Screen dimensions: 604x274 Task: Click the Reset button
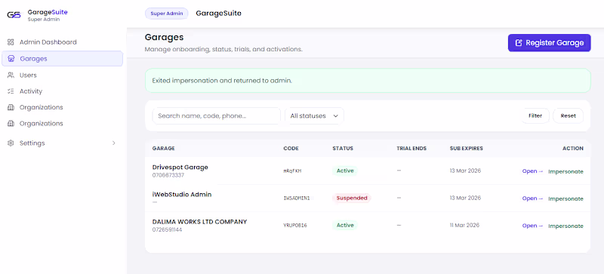tap(569, 115)
